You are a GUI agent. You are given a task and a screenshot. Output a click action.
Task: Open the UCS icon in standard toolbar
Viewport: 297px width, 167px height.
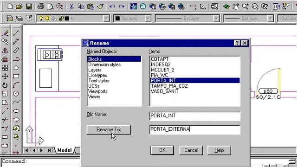tap(203, 6)
